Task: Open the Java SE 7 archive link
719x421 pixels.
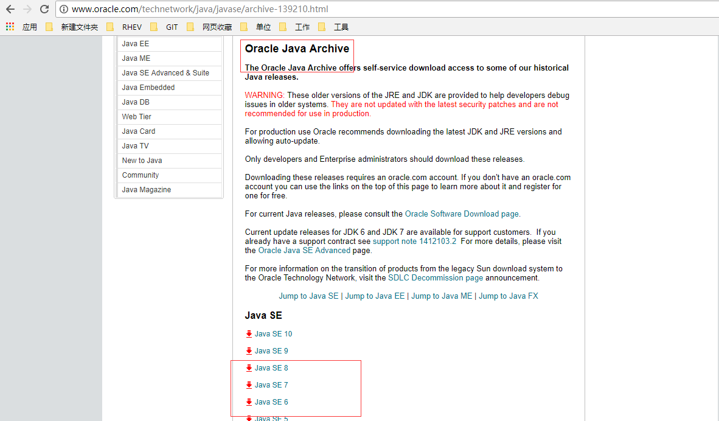Action: (271, 384)
